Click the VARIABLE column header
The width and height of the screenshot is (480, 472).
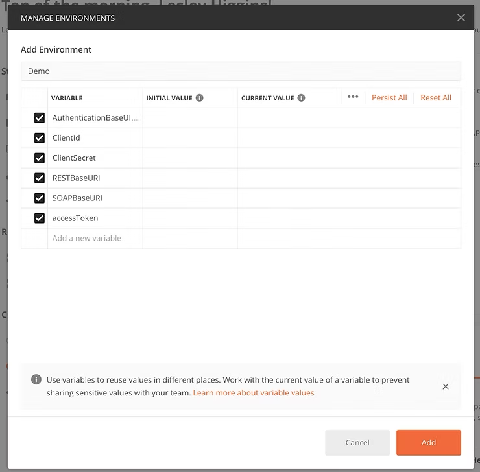coord(67,98)
